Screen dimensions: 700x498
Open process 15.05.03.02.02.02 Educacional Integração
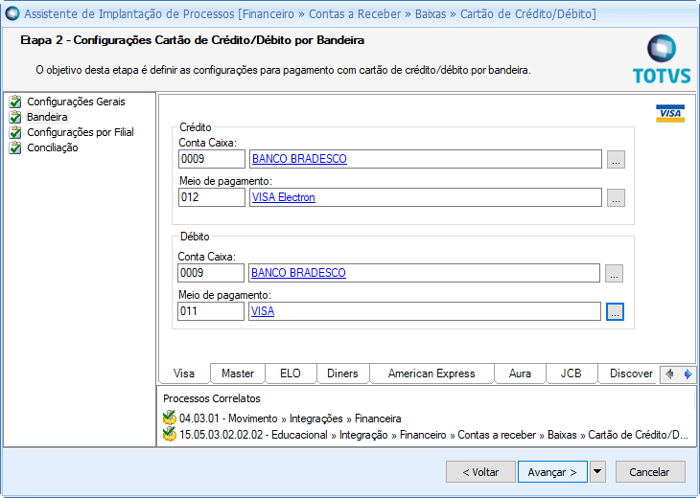(x=433, y=434)
